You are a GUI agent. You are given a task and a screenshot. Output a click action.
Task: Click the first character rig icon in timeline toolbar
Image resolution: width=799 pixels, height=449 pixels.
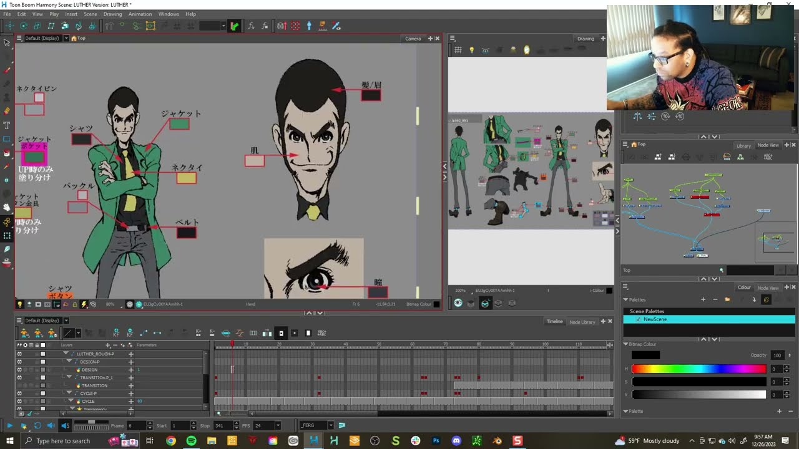(x=24, y=333)
